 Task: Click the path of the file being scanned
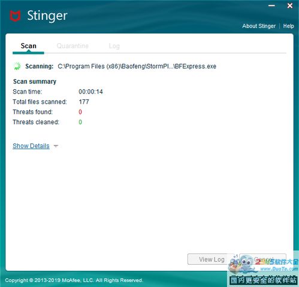pyautogui.click(x=137, y=66)
